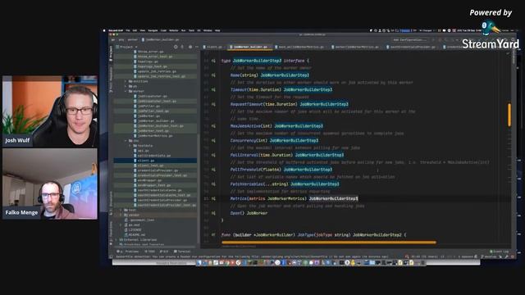The width and height of the screenshot is (525, 295).
Task: Select go.mod in the project tree
Action: [133, 225]
